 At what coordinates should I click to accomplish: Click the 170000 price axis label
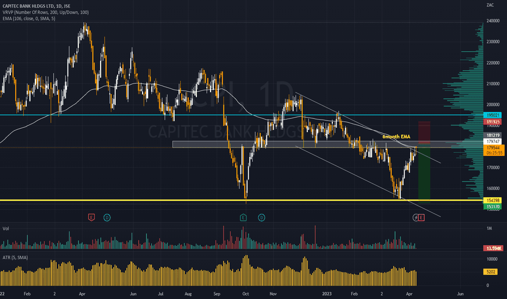pos(493,168)
